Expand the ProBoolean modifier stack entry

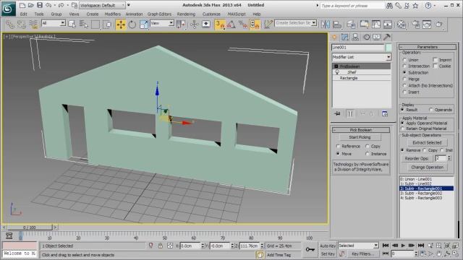tap(336, 66)
